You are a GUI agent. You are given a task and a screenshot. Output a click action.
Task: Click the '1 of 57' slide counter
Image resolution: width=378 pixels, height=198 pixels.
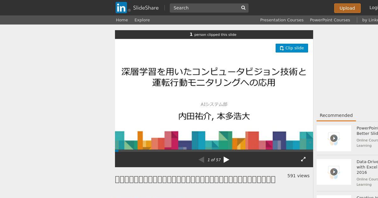point(214,160)
